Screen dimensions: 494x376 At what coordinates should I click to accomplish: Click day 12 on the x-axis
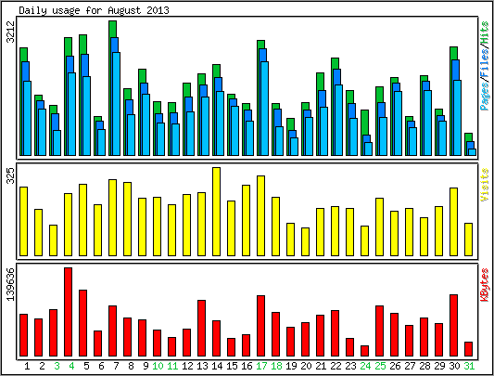(187, 366)
